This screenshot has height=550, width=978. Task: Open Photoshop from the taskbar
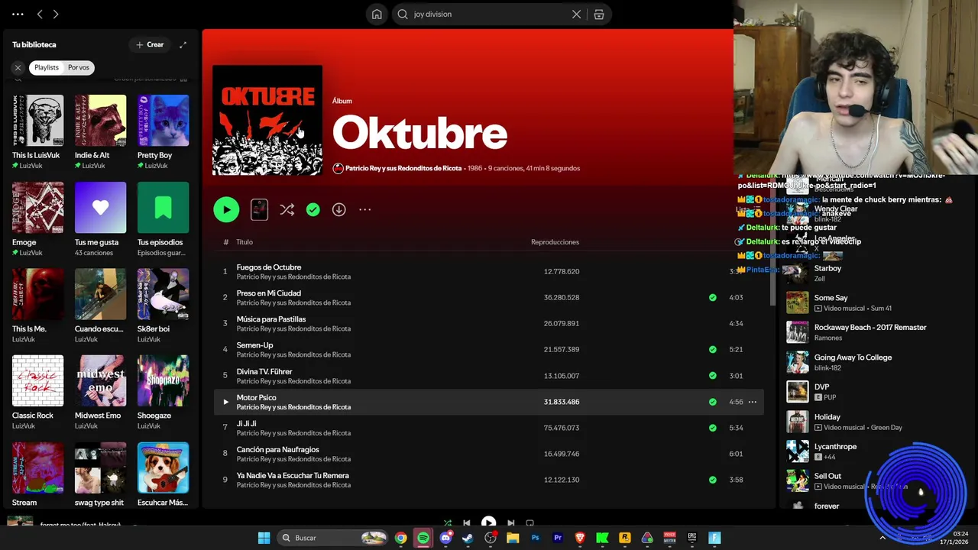[535, 538]
